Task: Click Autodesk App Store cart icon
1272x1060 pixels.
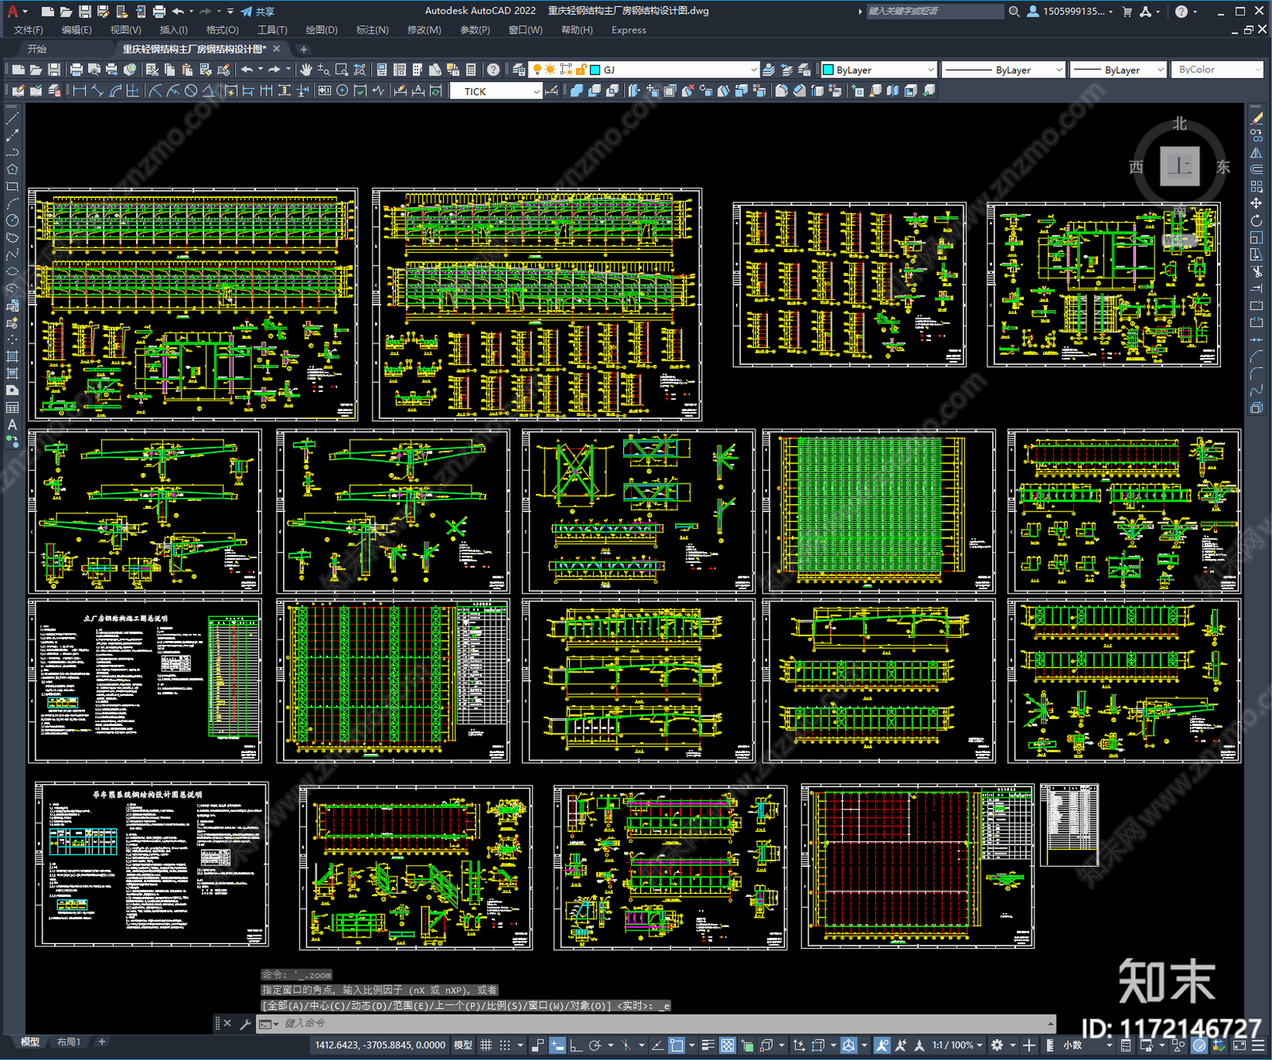Action: [1127, 11]
